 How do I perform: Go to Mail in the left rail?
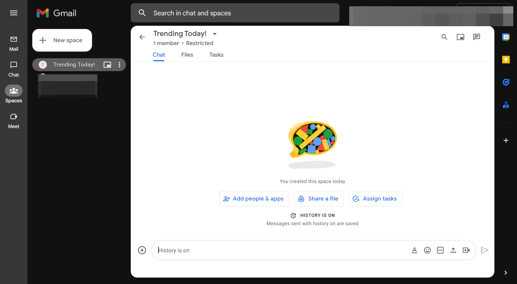[14, 44]
